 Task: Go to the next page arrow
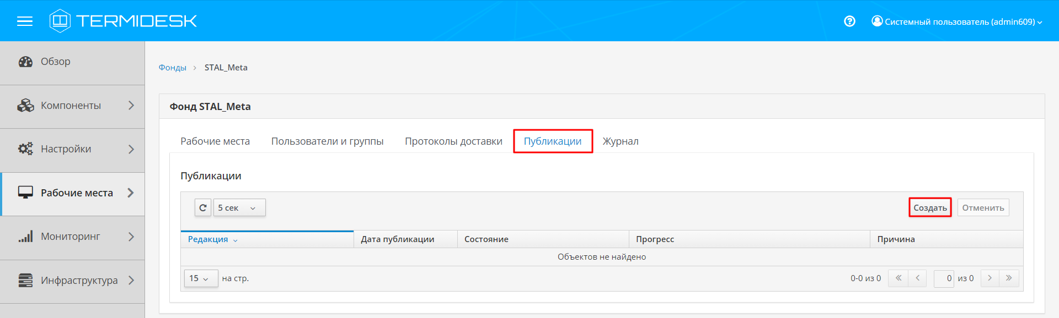tap(990, 278)
